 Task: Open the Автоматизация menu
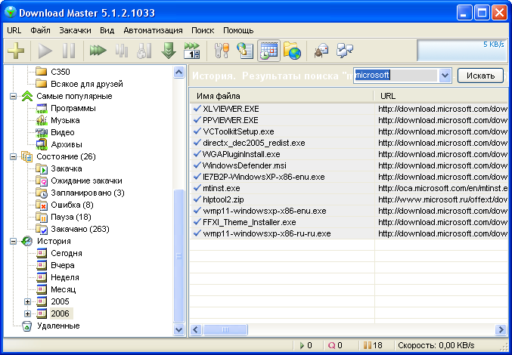pyautogui.click(x=153, y=31)
